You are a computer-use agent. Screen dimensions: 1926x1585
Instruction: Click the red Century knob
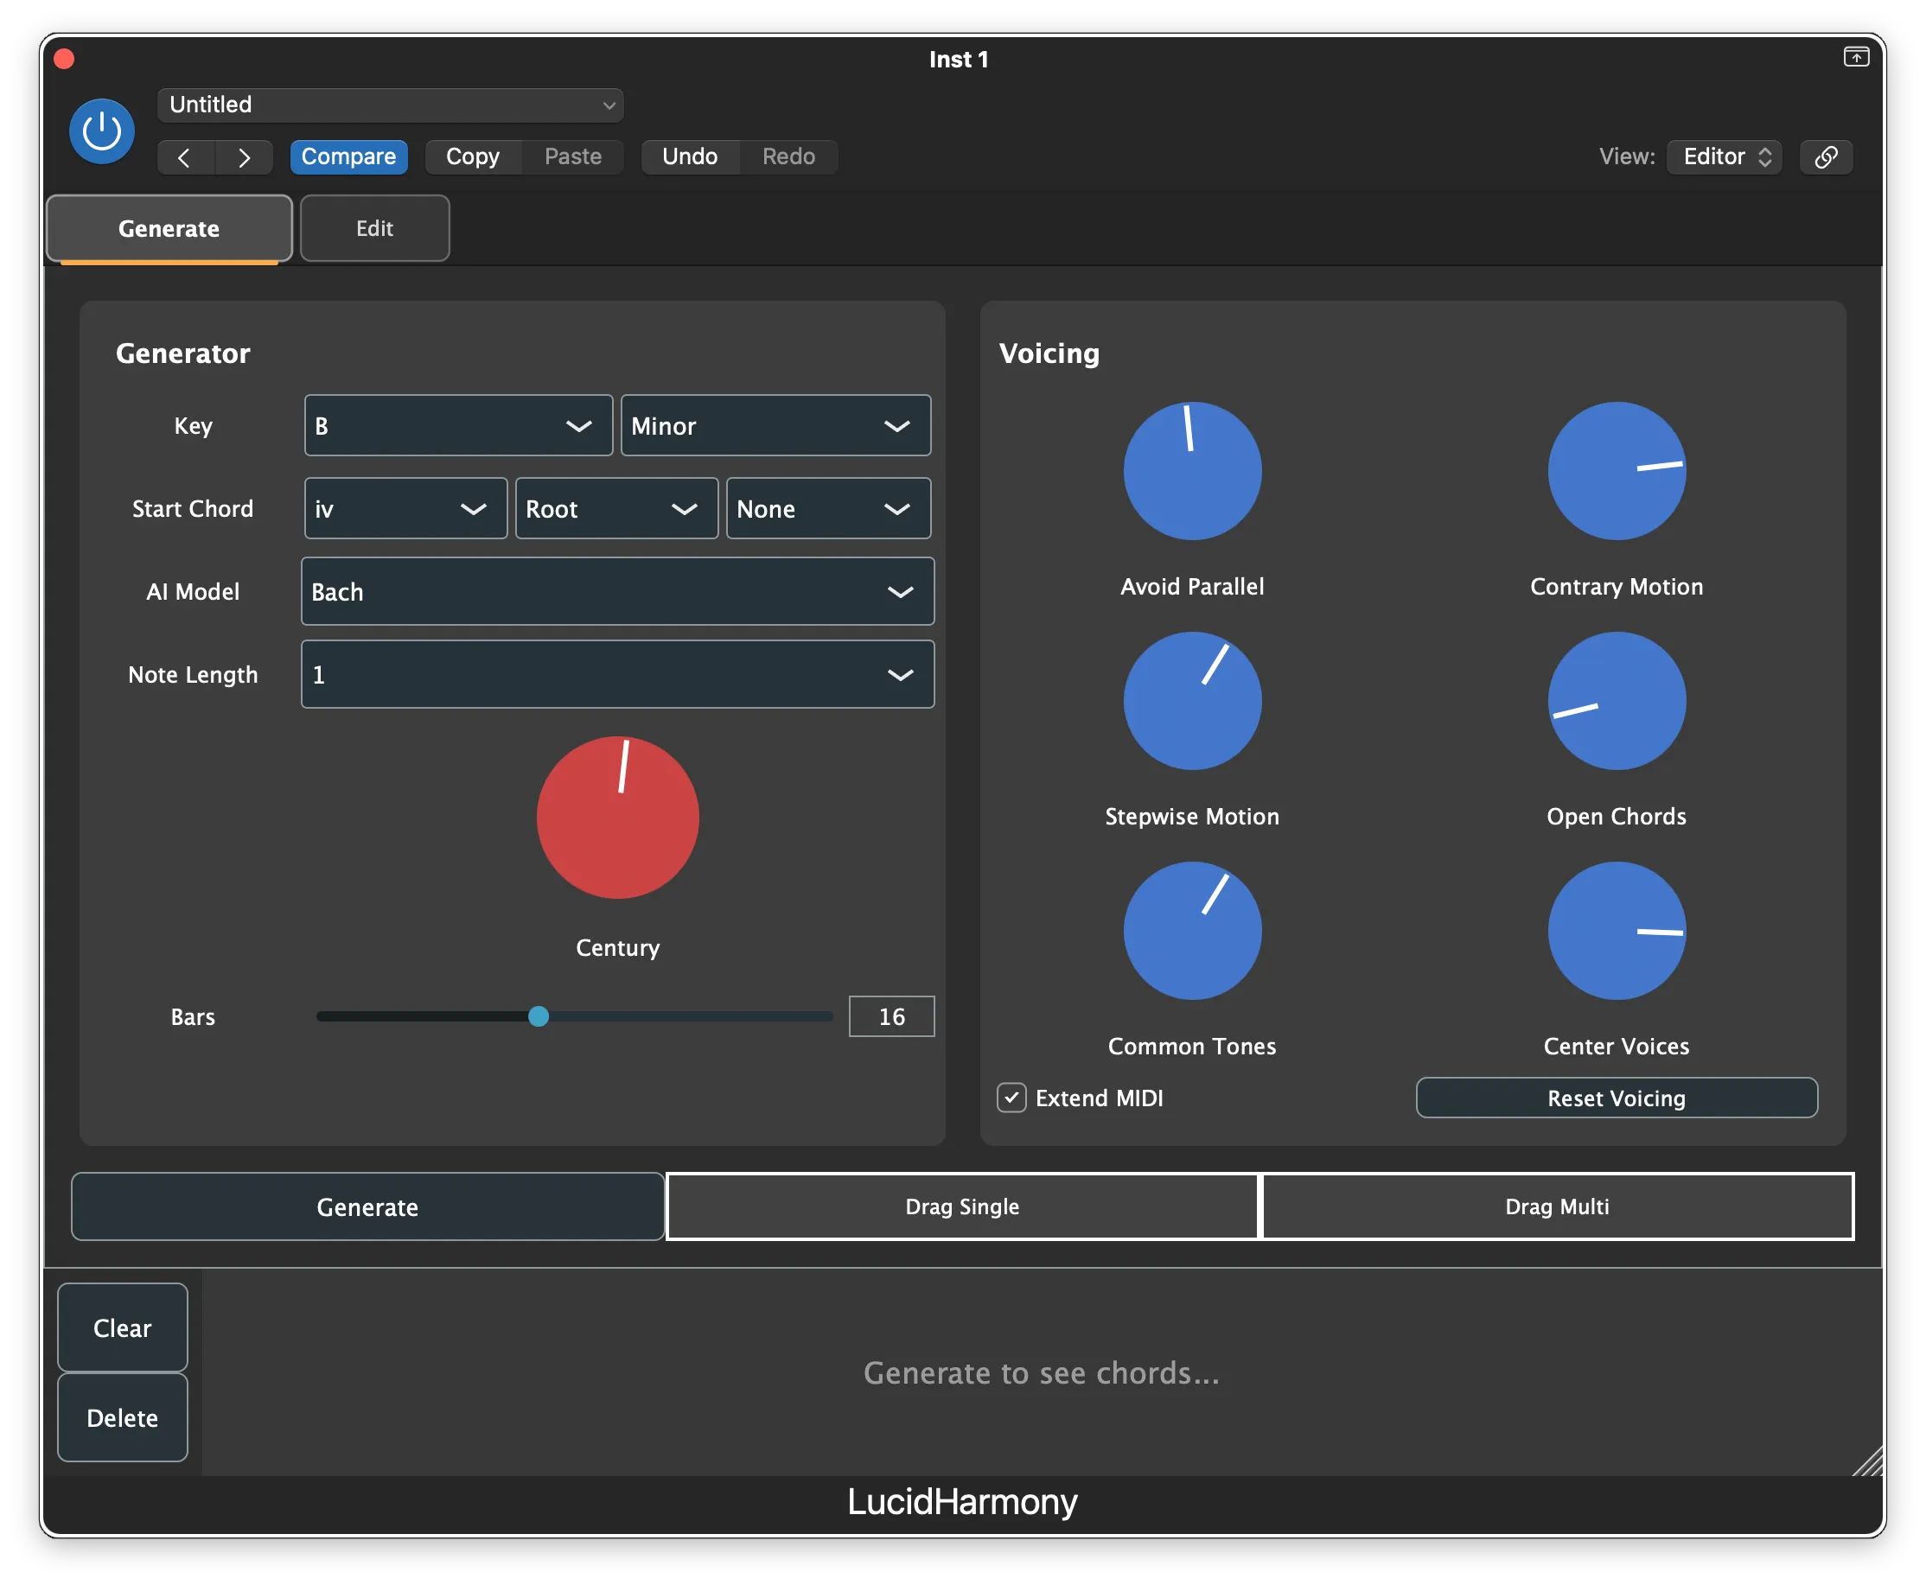(x=617, y=818)
